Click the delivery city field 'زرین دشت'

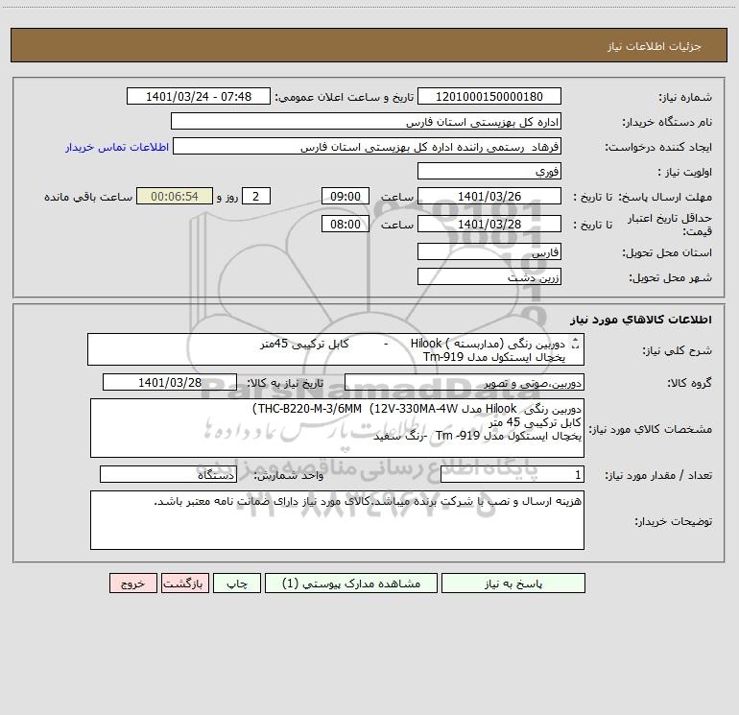coord(489,276)
